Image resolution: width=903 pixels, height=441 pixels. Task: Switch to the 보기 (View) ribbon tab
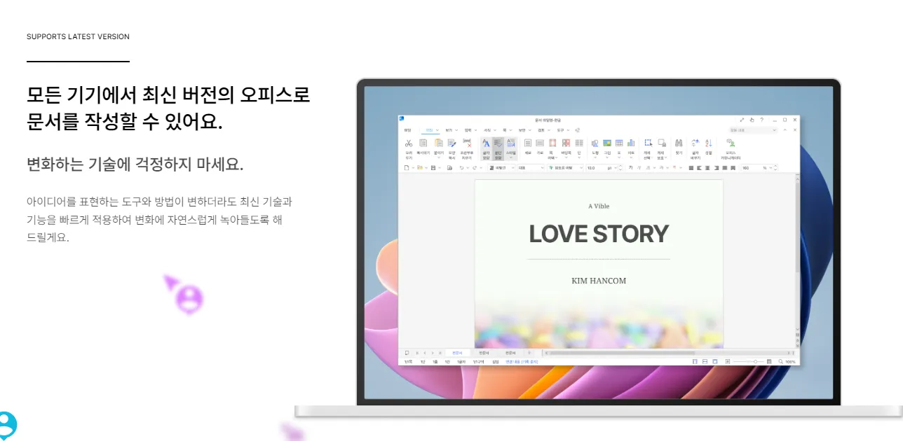pos(449,130)
